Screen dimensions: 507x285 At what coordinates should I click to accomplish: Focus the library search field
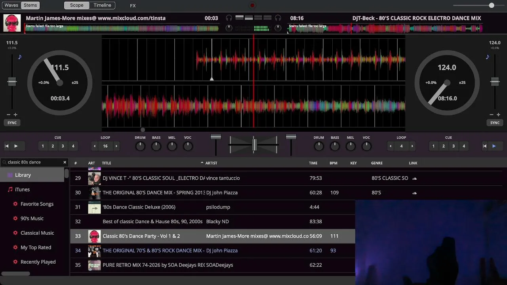[34, 162]
